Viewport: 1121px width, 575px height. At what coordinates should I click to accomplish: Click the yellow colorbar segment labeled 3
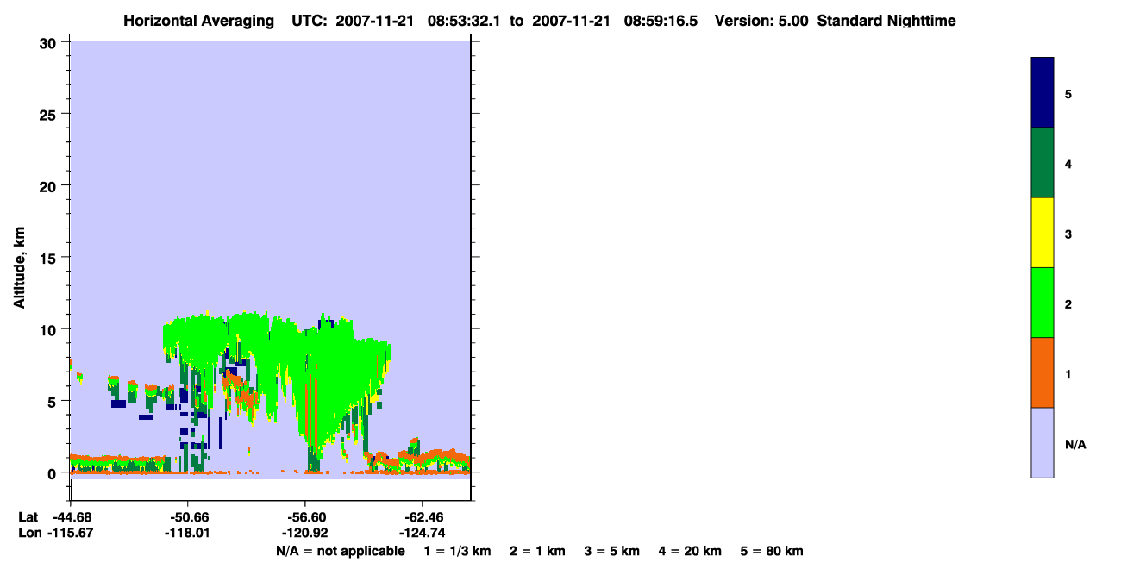pos(1042,233)
